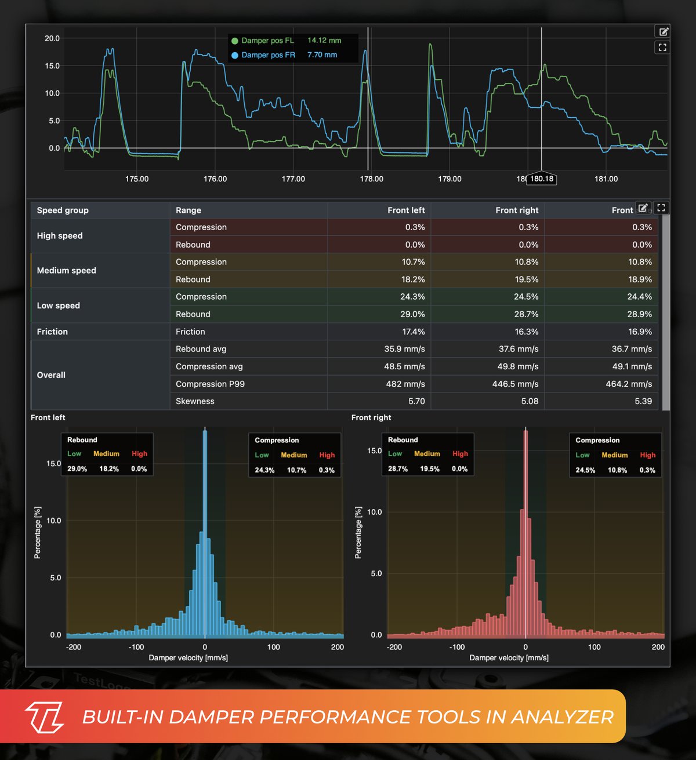Click the 7.70 mm legend value
The image size is (696, 760).
[322, 55]
